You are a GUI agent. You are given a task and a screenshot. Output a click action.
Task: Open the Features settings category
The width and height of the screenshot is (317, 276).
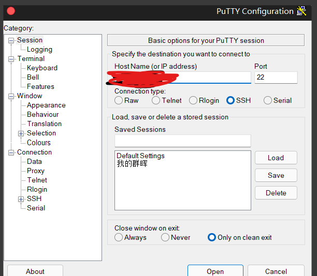(40, 86)
